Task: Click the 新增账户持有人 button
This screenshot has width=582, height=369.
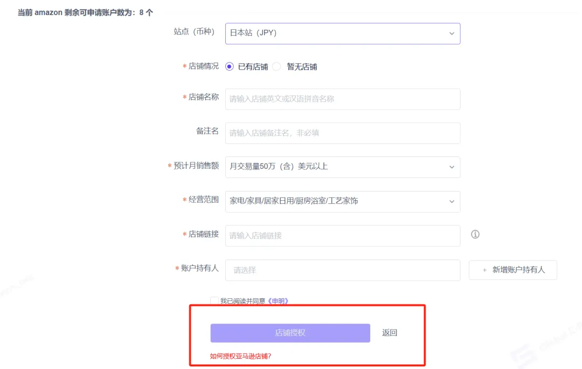Action: click(512, 270)
